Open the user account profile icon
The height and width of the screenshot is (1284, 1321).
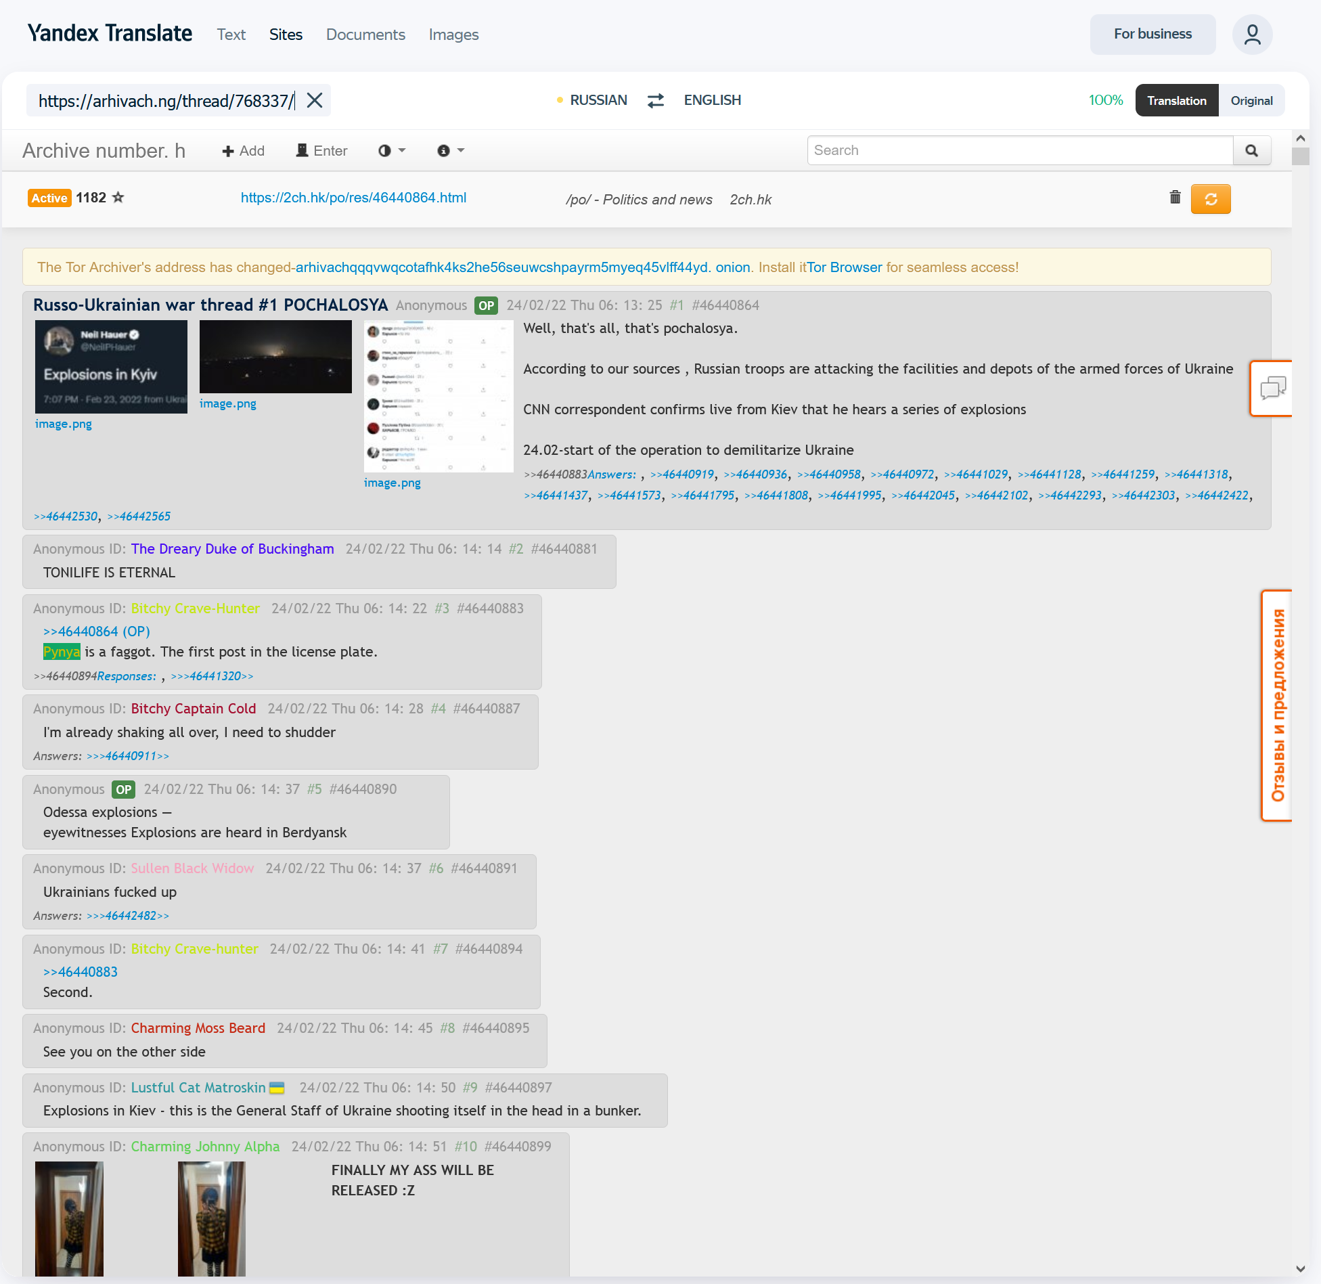tap(1252, 35)
